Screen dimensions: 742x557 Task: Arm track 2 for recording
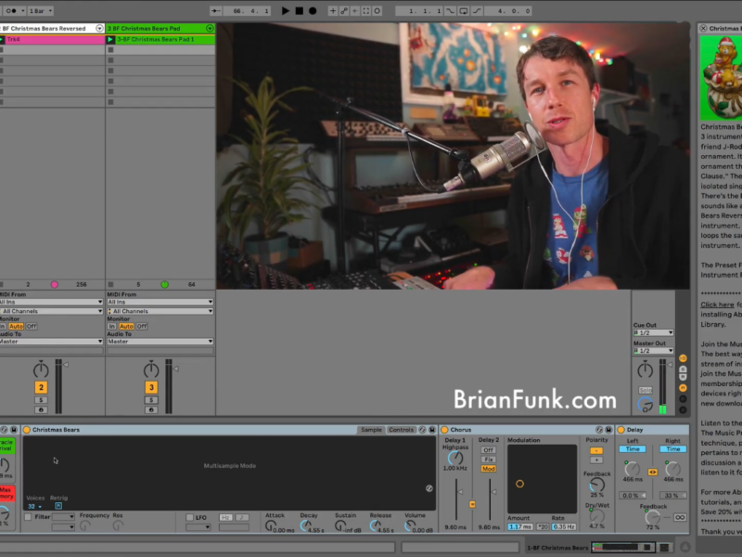coord(41,409)
